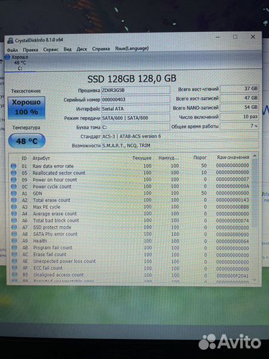269x359 pixels.
Task: Click the Прошивка field ZD0R3GSB
Action: tap(135, 90)
